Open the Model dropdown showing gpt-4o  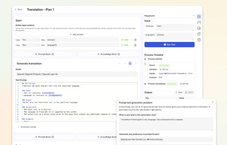76,74
